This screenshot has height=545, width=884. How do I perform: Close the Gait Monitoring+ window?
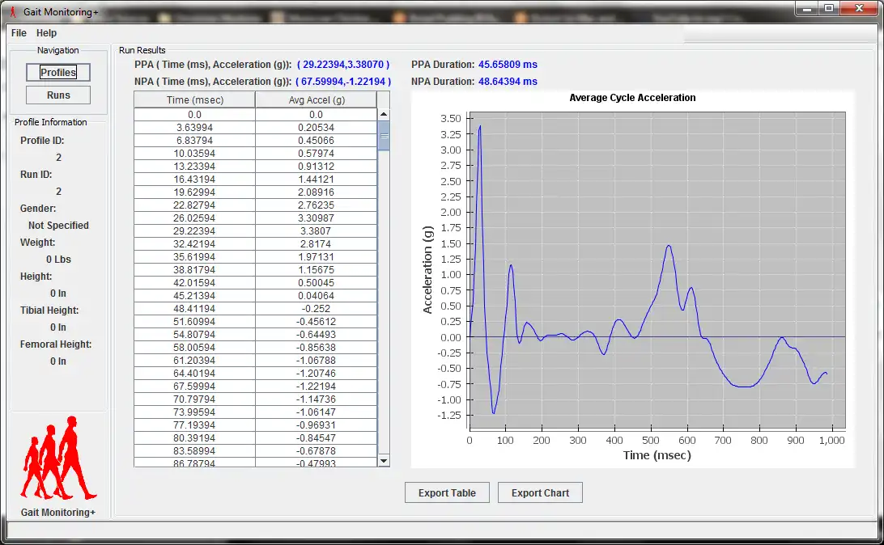click(x=859, y=8)
